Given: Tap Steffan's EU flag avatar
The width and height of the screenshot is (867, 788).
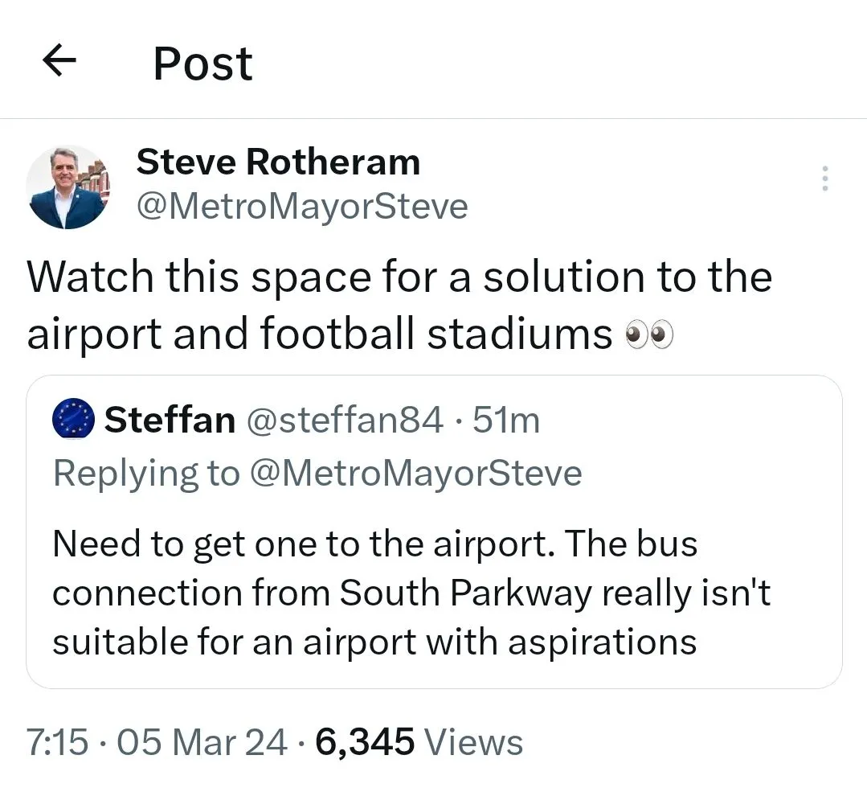Looking at the screenshot, I should pos(73,420).
